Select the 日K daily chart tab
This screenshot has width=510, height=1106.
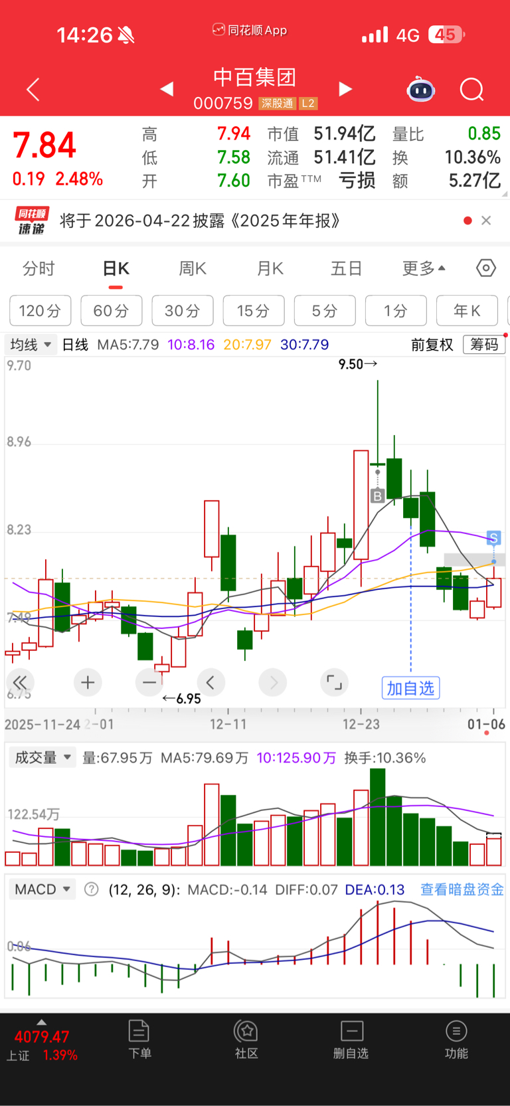click(116, 268)
